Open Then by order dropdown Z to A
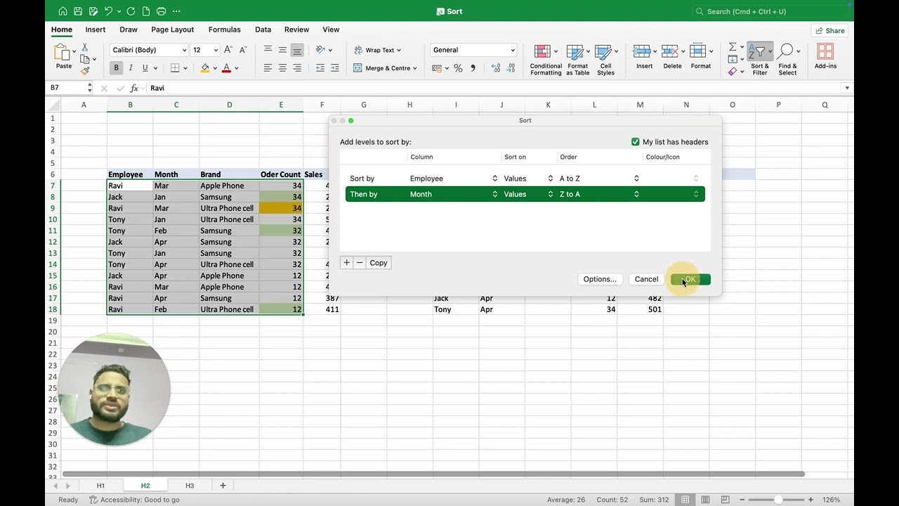899x506 pixels. [x=599, y=194]
